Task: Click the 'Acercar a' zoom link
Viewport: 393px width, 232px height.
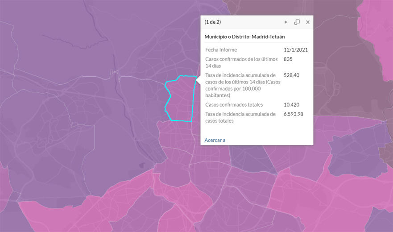Action: pyautogui.click(x=215, y=140)
